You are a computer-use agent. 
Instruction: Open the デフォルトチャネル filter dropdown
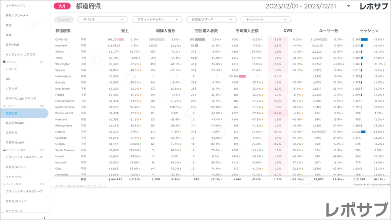pyautogui.click(x=157, y=19)
